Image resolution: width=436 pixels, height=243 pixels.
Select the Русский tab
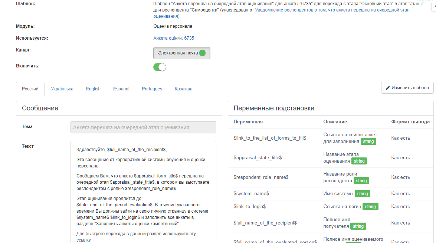click(x=30, y=89)
